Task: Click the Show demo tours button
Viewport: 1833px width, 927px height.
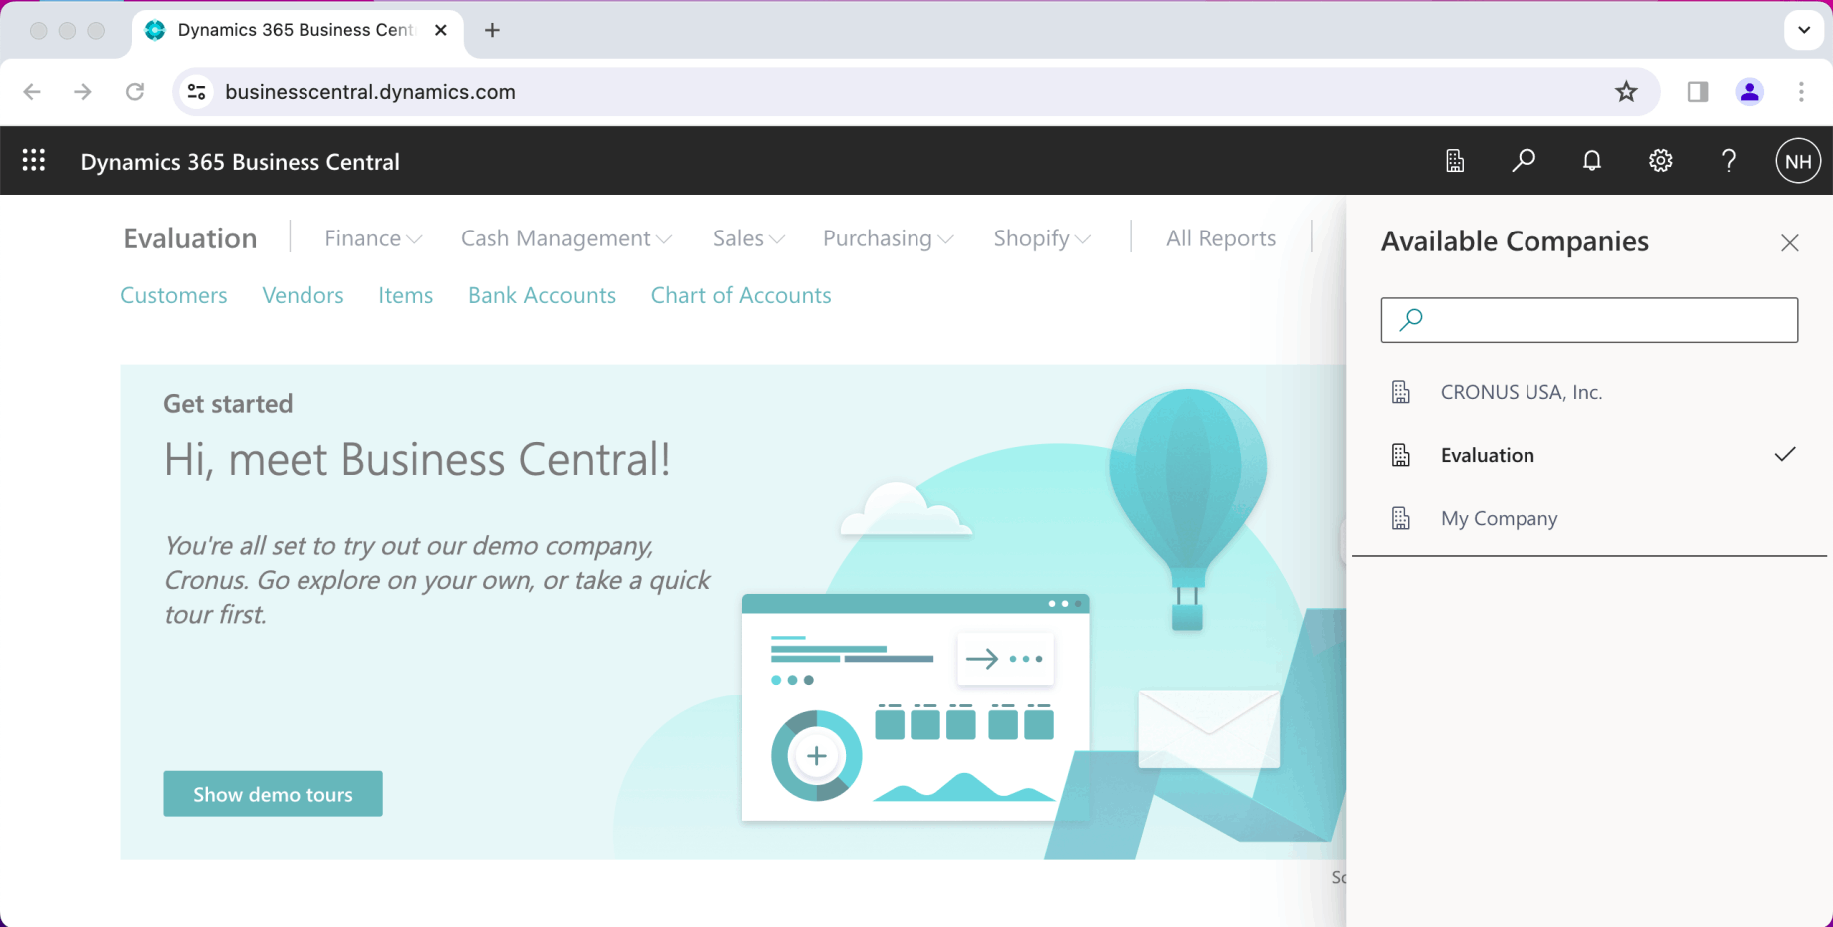Action: point(273,794)
